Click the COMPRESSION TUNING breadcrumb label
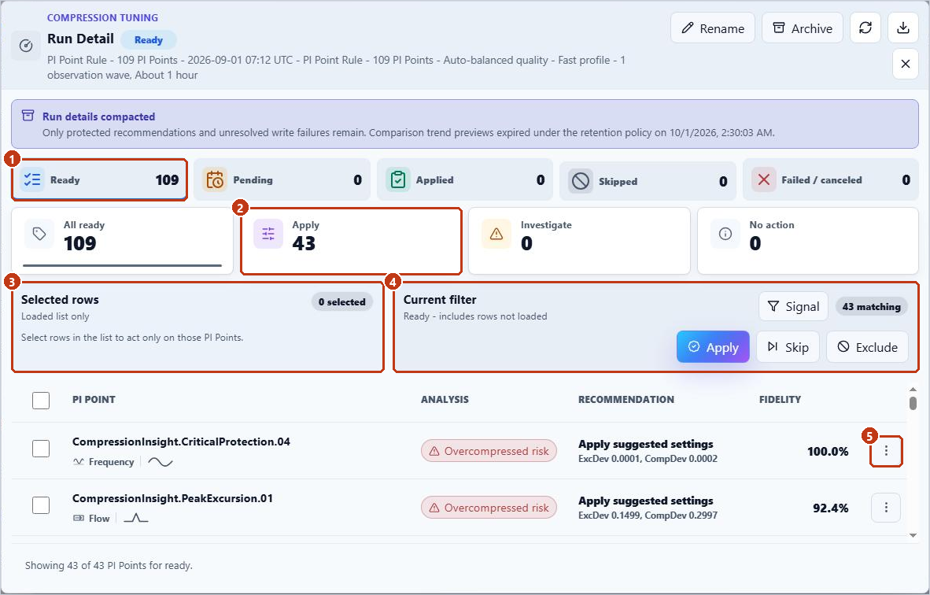Viewport: 930px width, 595px height. point(102,18)
